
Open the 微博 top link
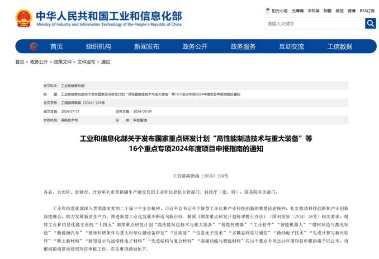(352, 11)
